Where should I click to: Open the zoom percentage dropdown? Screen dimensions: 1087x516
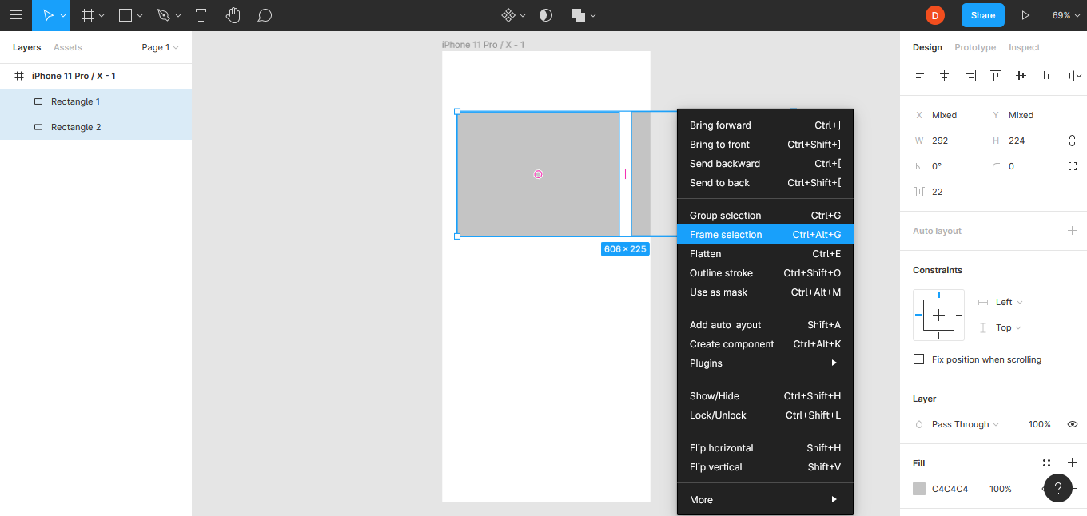pos(1063,15)
